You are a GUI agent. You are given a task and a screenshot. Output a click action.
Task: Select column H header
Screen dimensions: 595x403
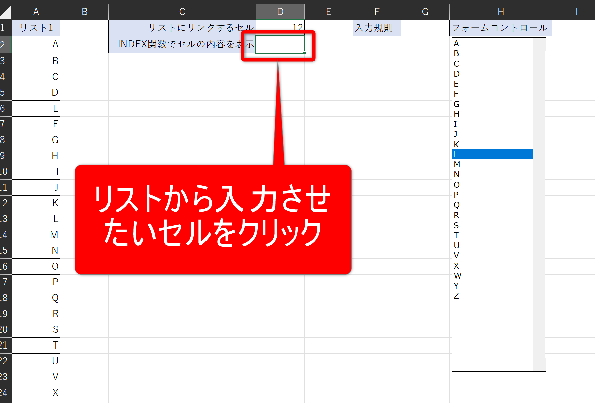500,12
